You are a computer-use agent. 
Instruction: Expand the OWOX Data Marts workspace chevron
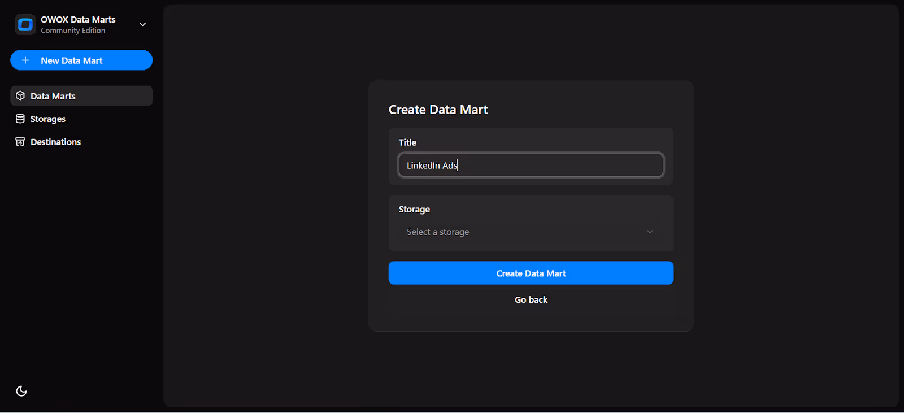143,24
